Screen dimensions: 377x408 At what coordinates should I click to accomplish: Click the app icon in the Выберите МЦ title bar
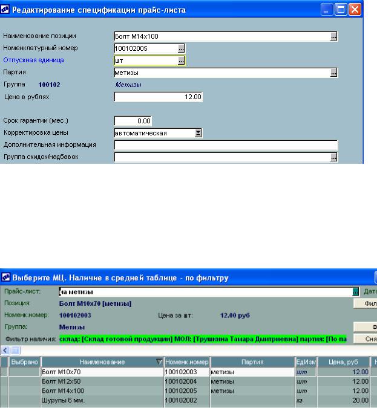pyautogui.click(x=5, y=277)
